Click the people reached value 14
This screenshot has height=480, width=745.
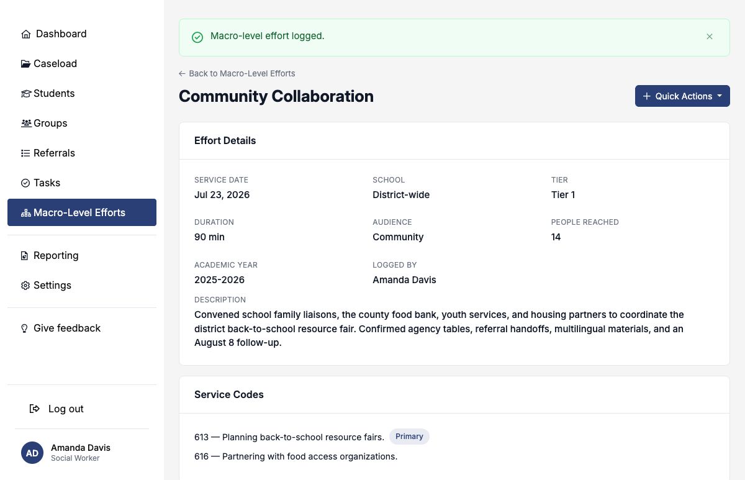556,237
